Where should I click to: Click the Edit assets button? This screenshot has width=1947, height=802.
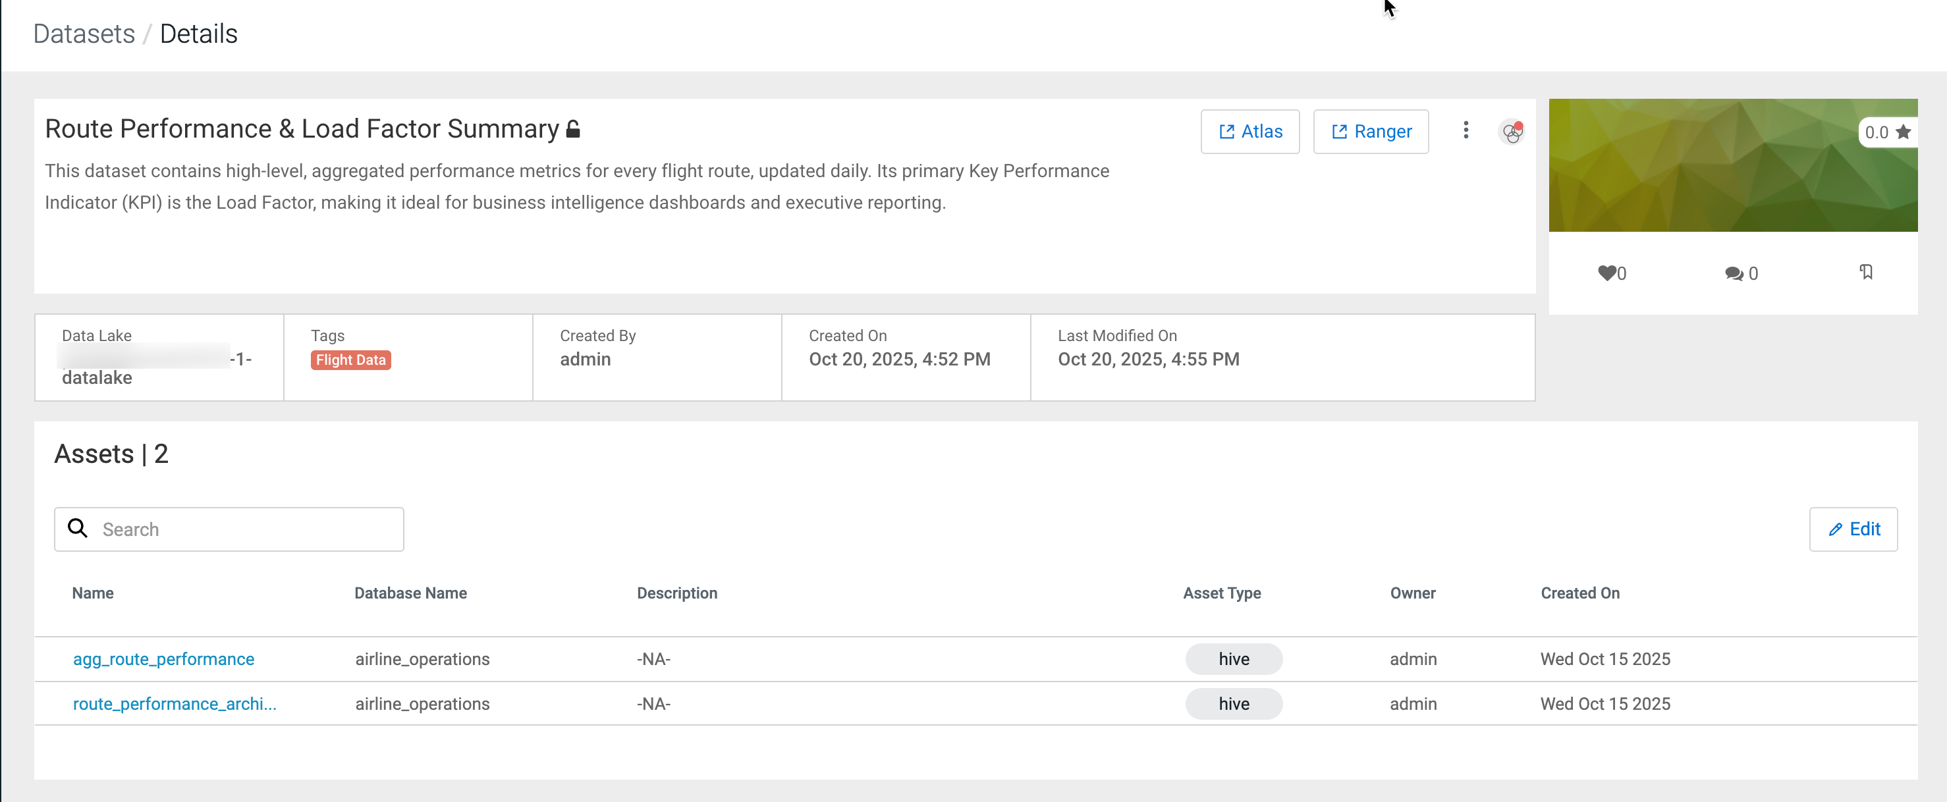(1853, 529)
